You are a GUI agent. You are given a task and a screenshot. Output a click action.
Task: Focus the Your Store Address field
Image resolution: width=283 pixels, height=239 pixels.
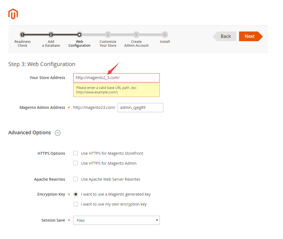(x=116, y=78)
